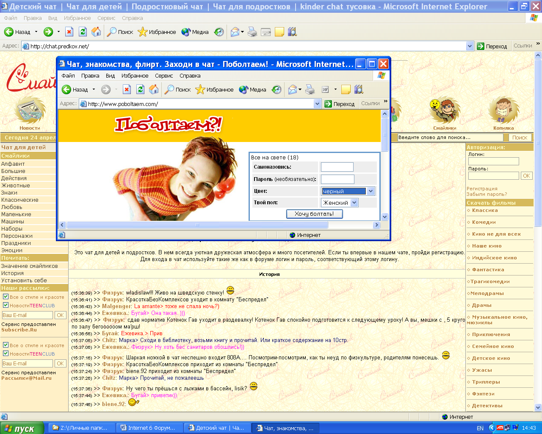Click Home icon in Поболтаем window toolbar

tap(154, 89)
